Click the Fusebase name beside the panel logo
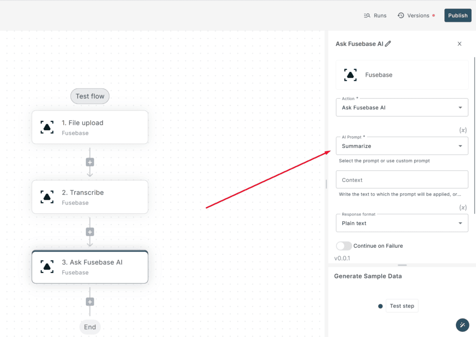 [x=378, y=75]
